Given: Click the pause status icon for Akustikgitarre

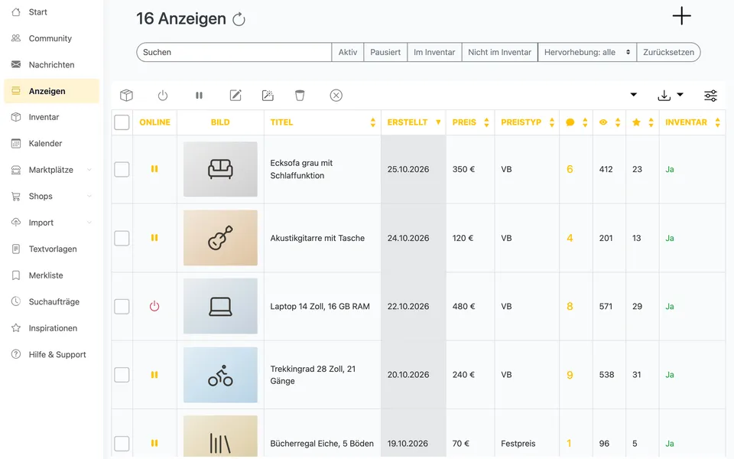Looking at the screenshot, I should pyautogui.click(x=154, y=238).
